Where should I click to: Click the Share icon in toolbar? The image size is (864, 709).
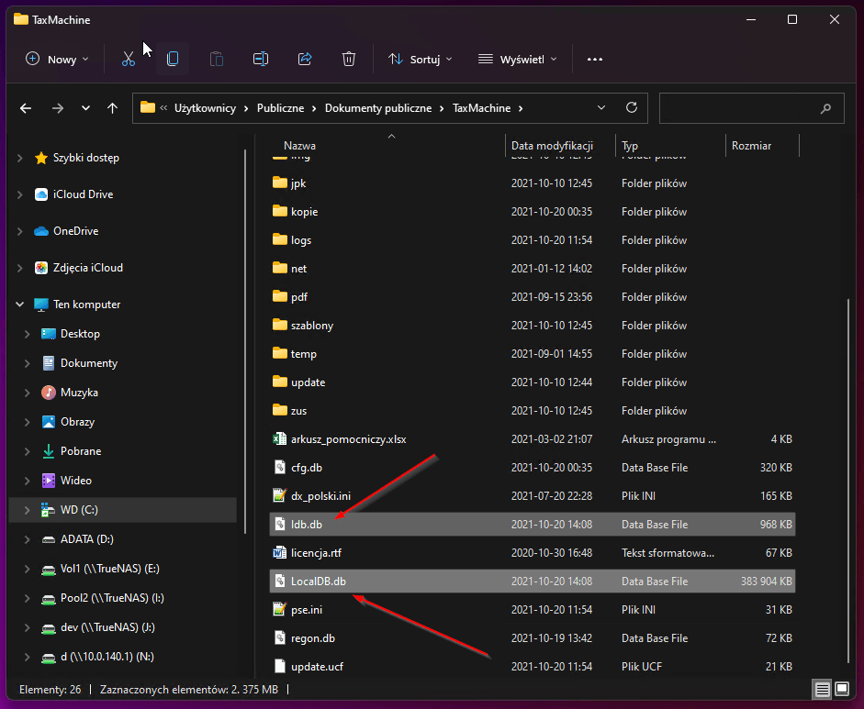(305, 59)
